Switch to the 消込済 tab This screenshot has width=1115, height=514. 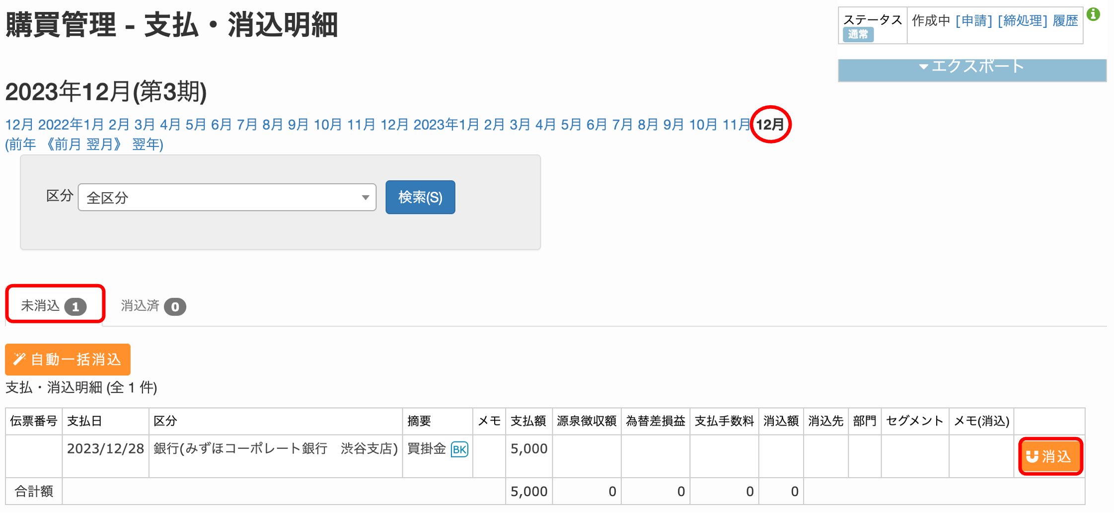tap(153, 306)
